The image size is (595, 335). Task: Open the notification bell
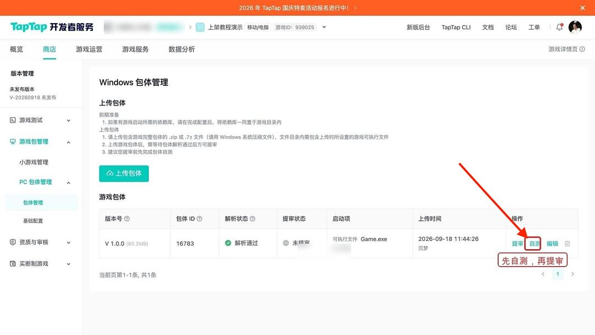(x=559, y=27)
